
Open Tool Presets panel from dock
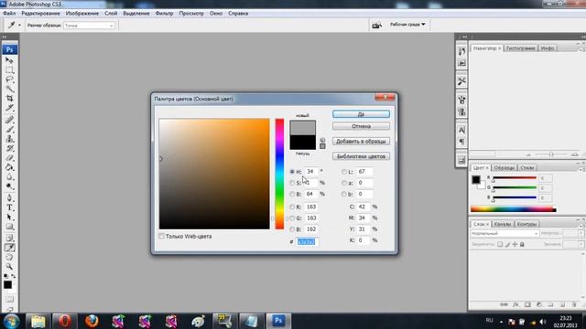[461, 81]
